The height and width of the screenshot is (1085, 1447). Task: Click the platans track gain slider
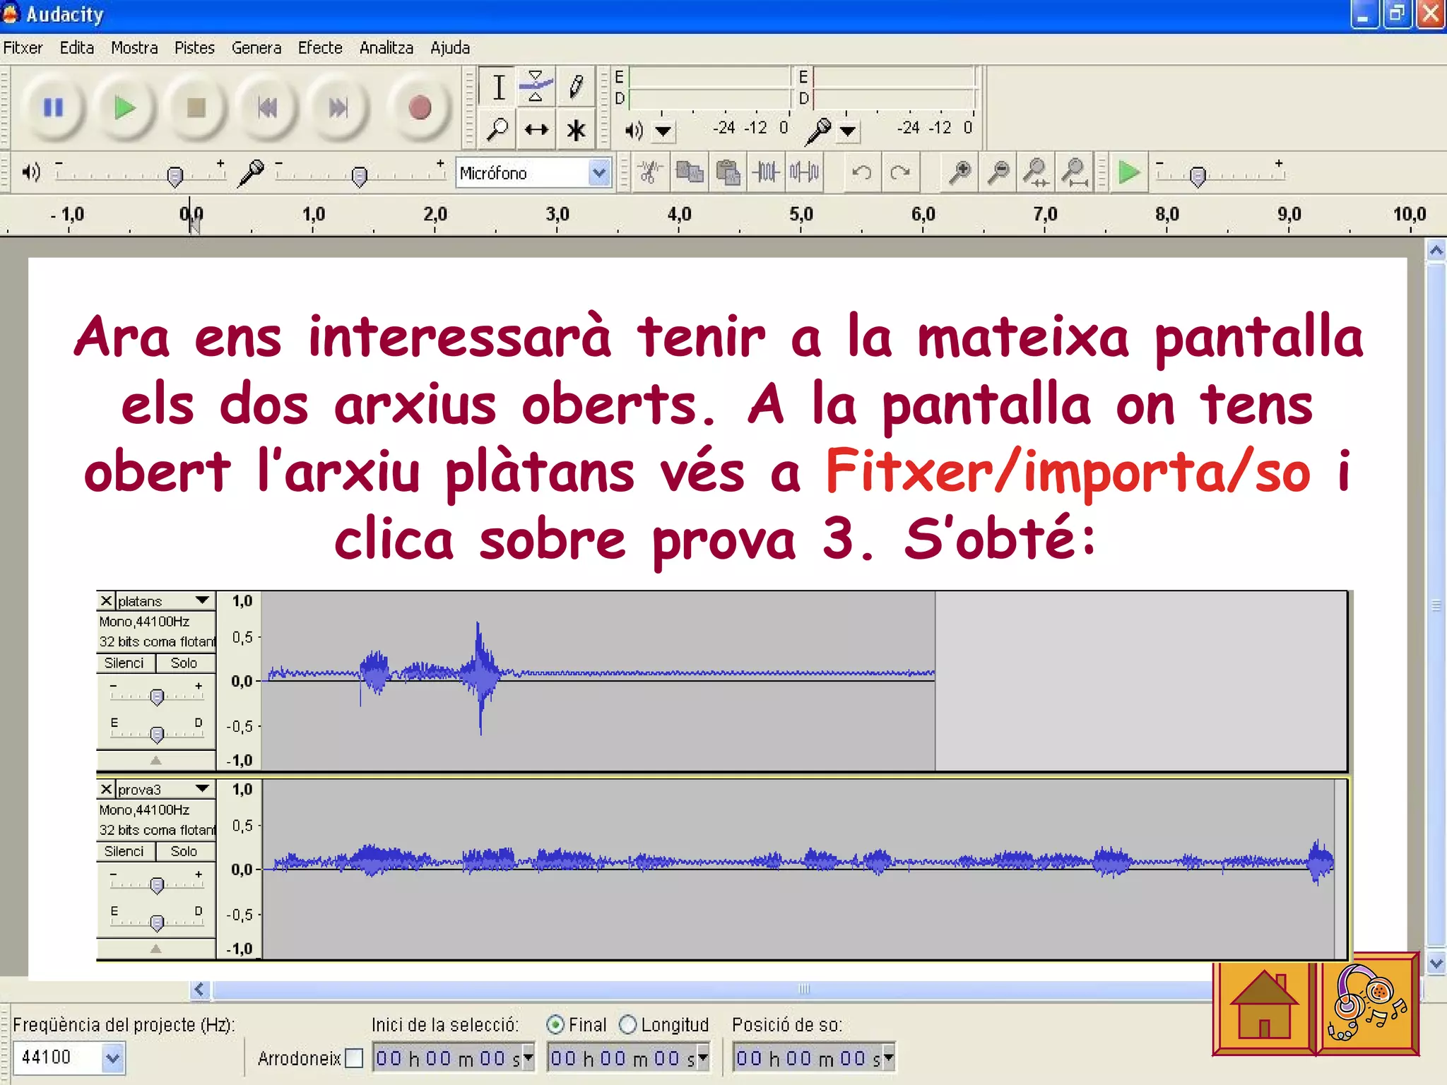[157, 696]
